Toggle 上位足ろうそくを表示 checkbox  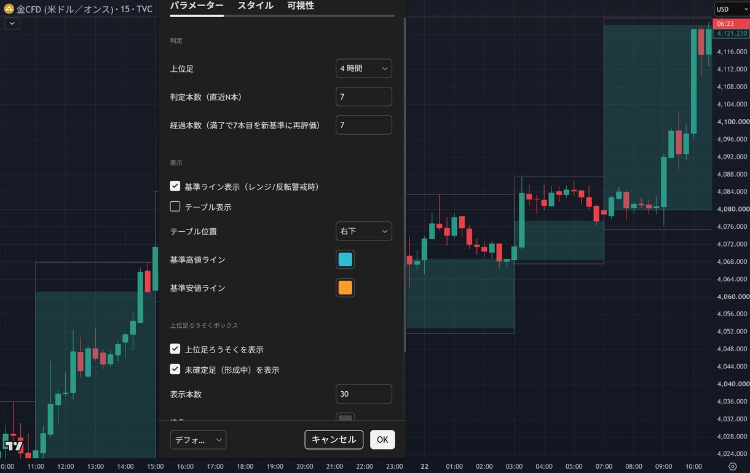175,349
